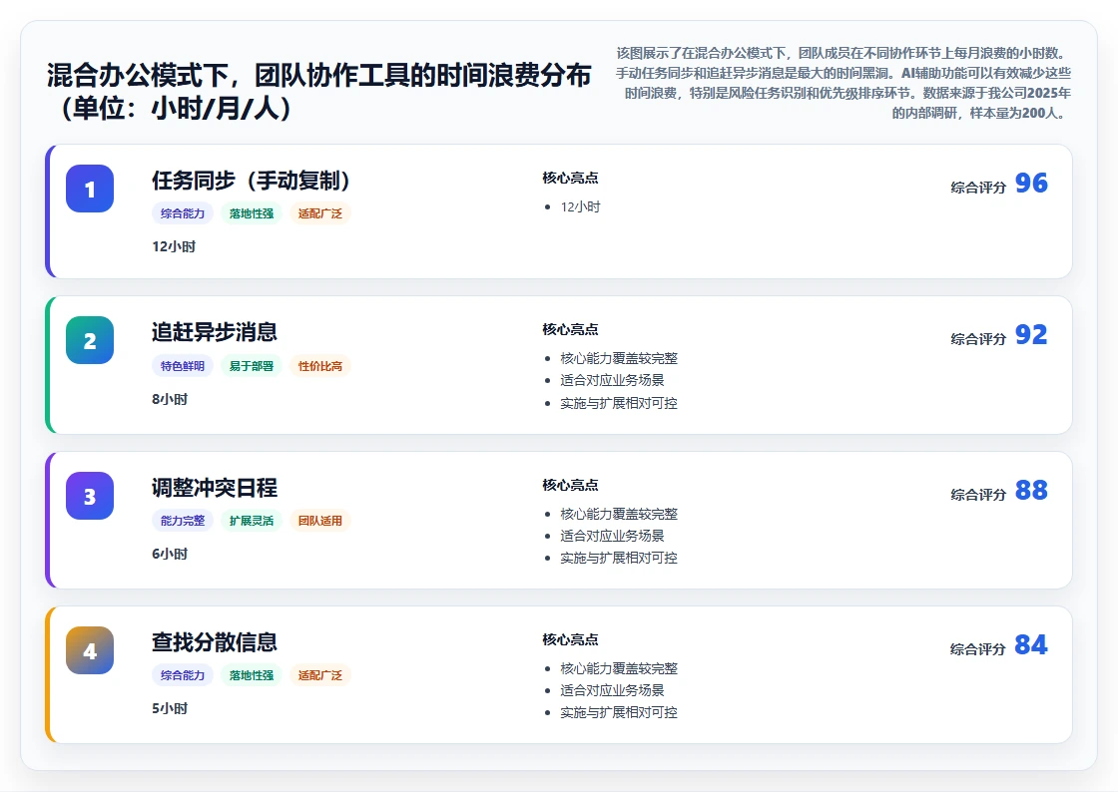Click the 综合能力 tag in 任务同步 card
Screen dimensions: 1118x792
click(x=183, y=213)
